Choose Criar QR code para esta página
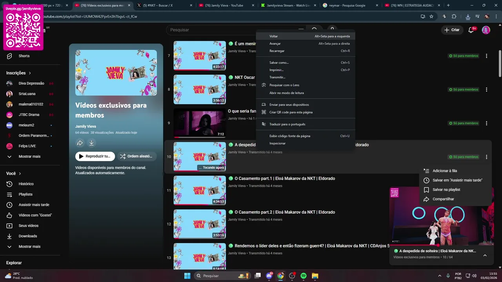Image resolution: width=502 pixels, height=282 pixels. (x=306, y=112)
